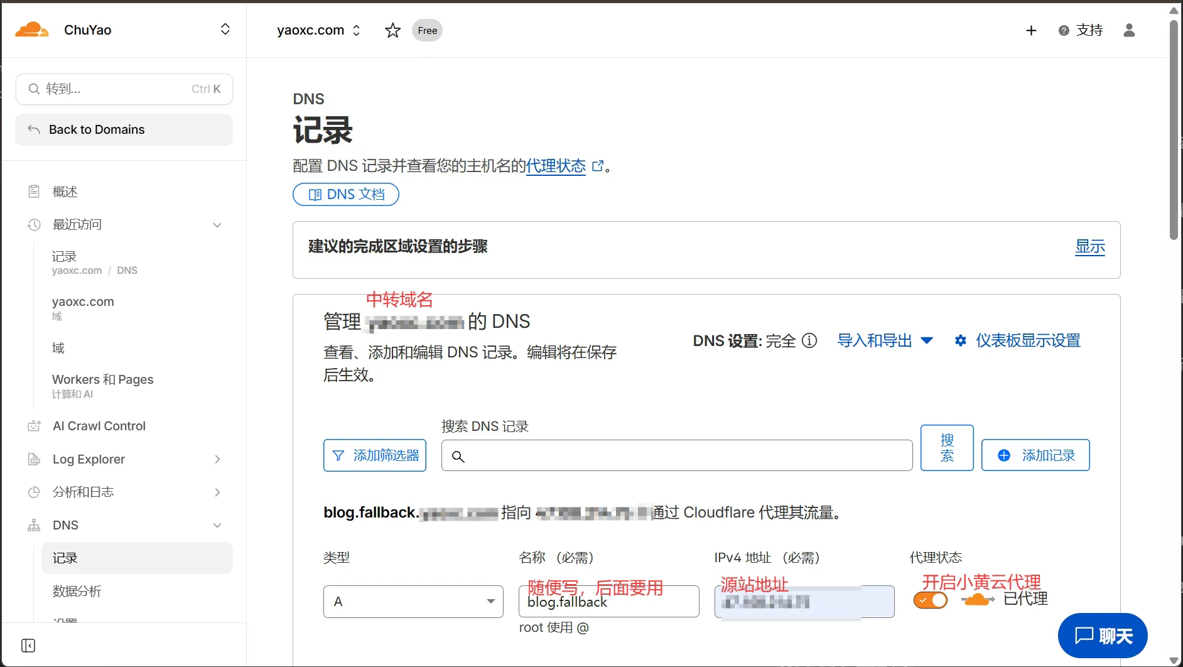Open 仪表板显示设置

coord(1017,340)
